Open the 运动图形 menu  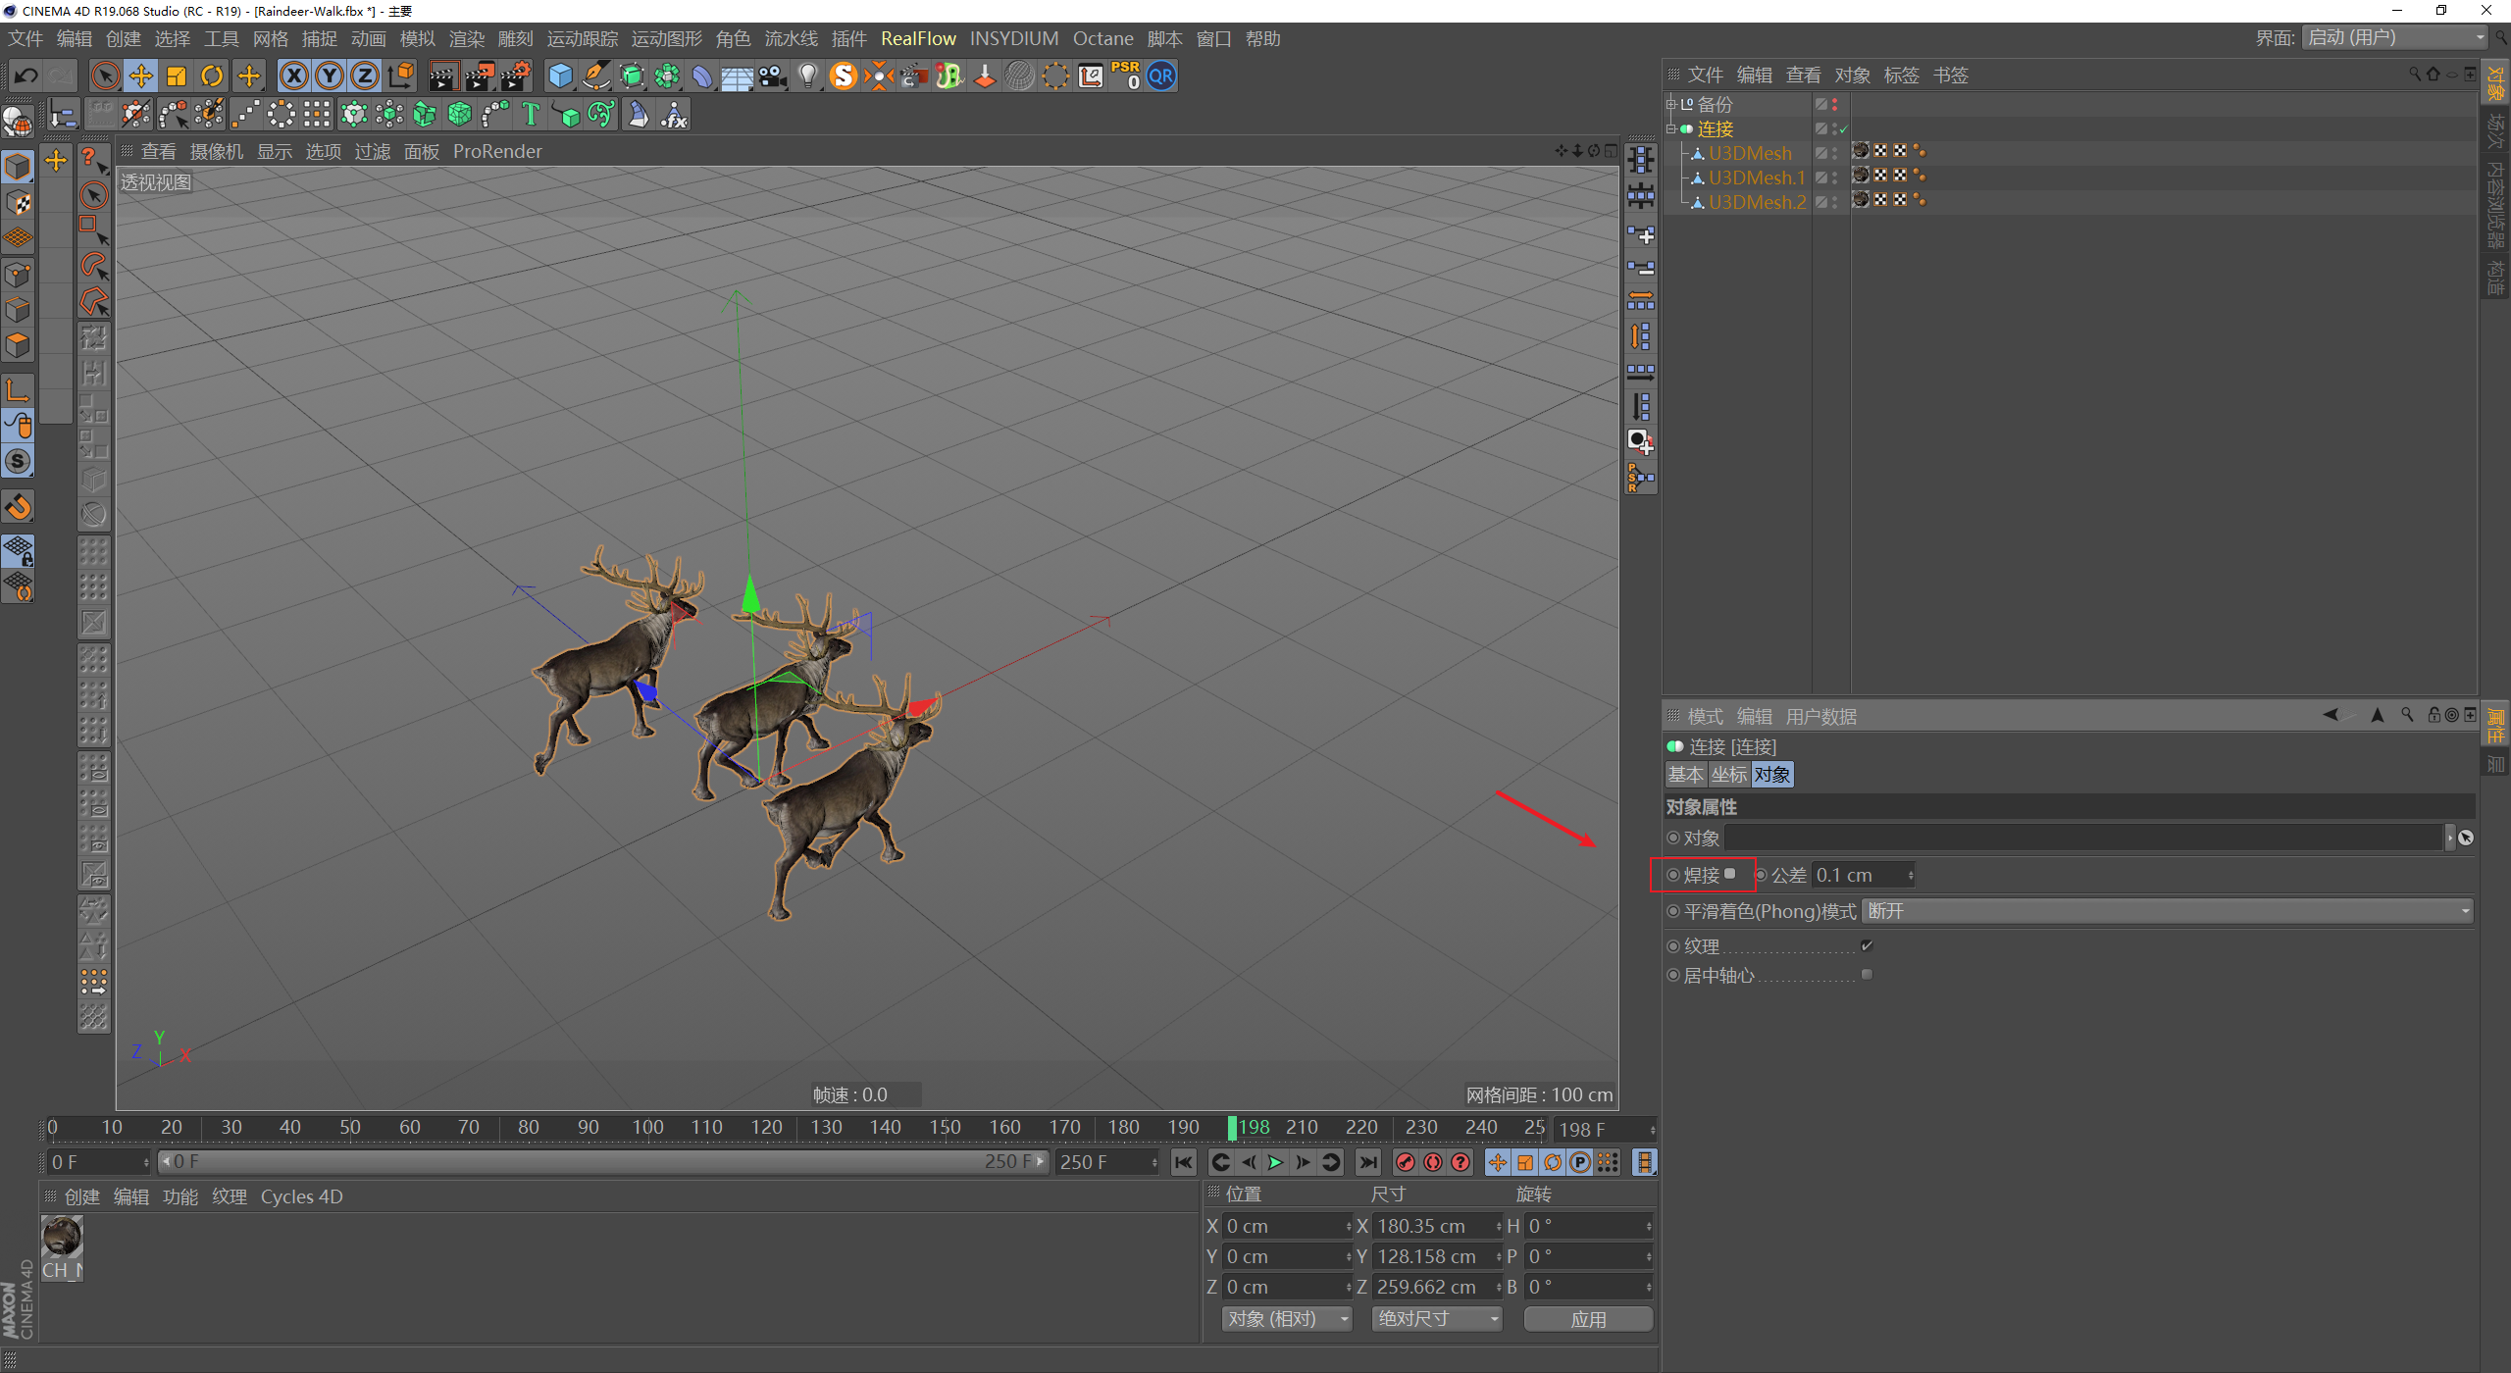click(666, 38)
